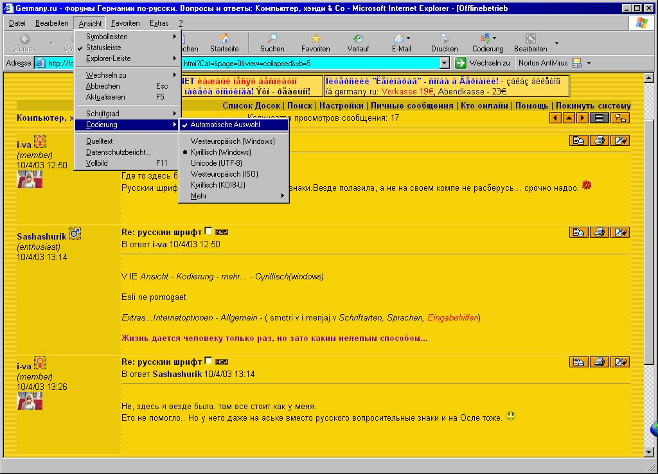
Task: Select Quelltext in the Ansicht menu
Action: coord(100,141)
